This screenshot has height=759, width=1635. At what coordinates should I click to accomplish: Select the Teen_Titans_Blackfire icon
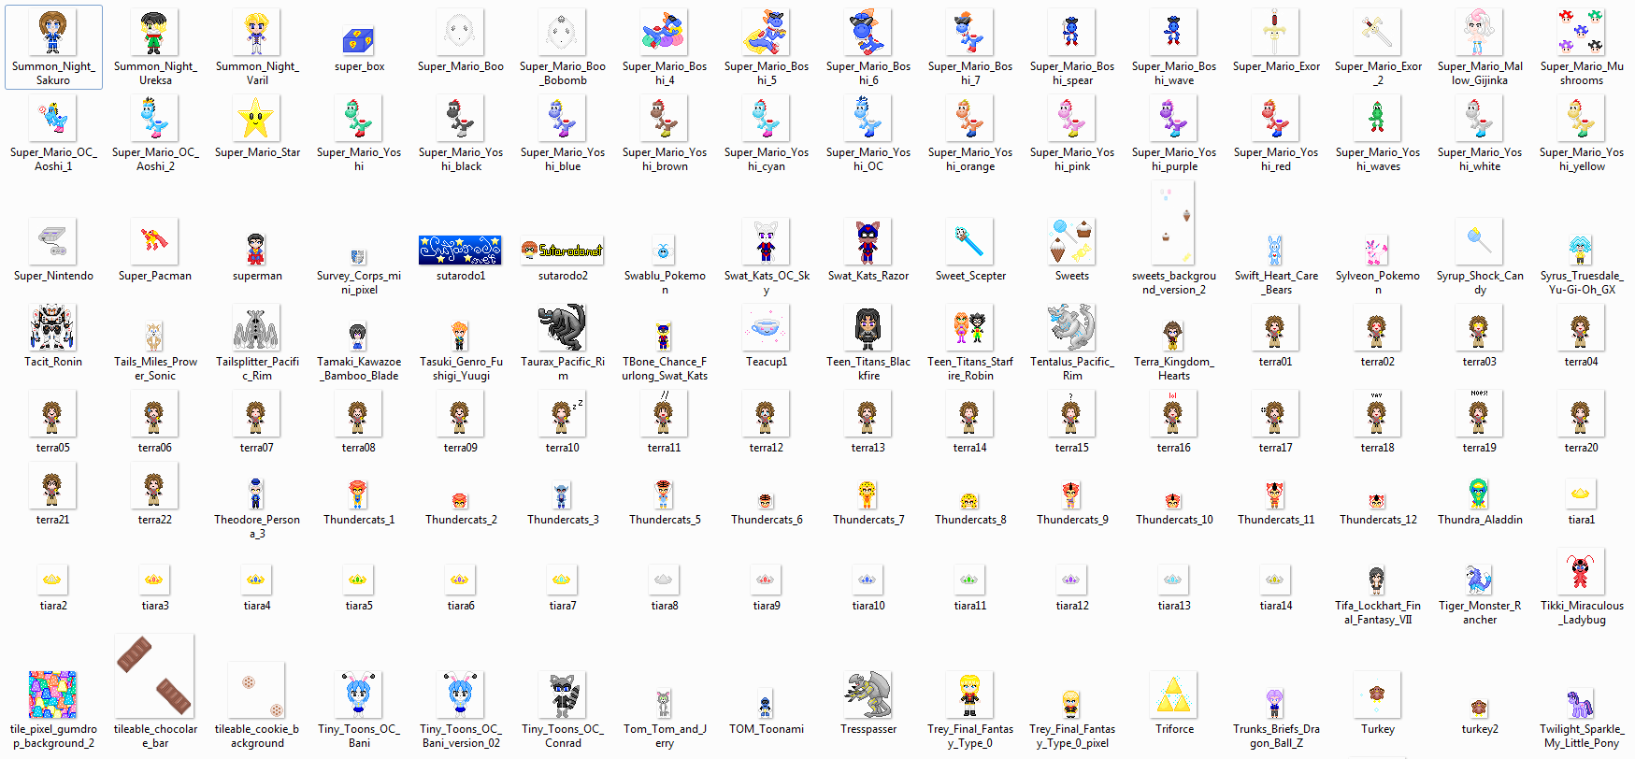868,327
